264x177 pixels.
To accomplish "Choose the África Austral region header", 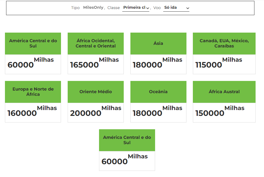I will [x=224, y=92].
